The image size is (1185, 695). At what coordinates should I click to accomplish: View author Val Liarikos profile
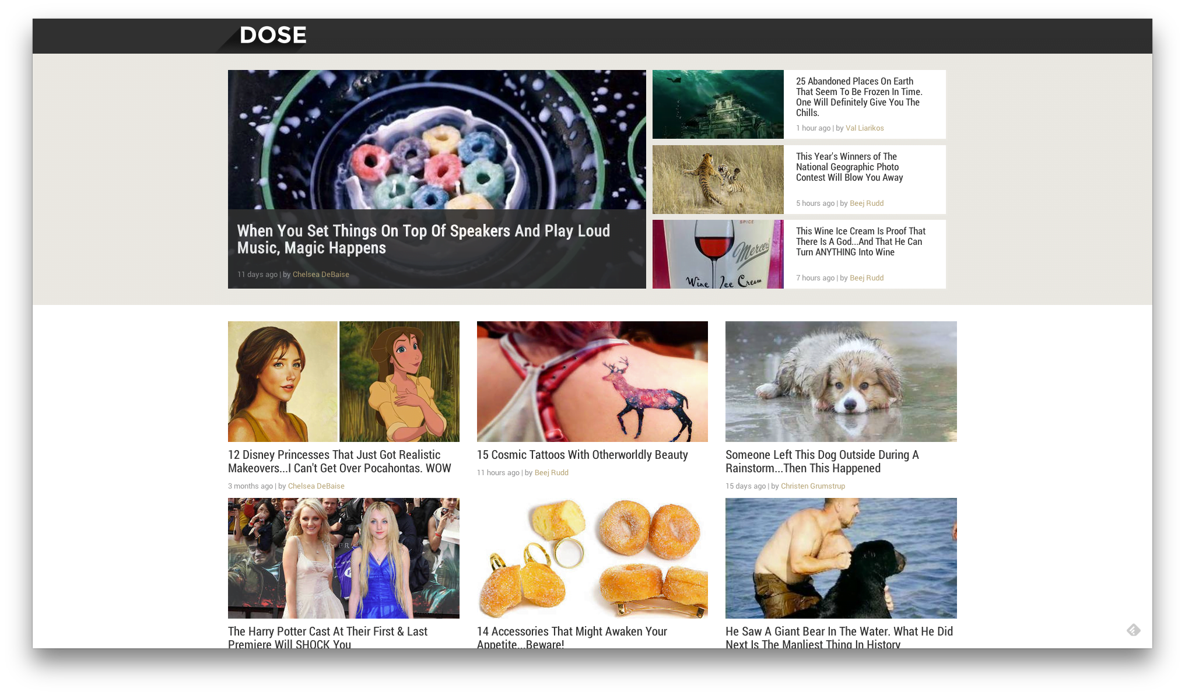pos(864,128)
